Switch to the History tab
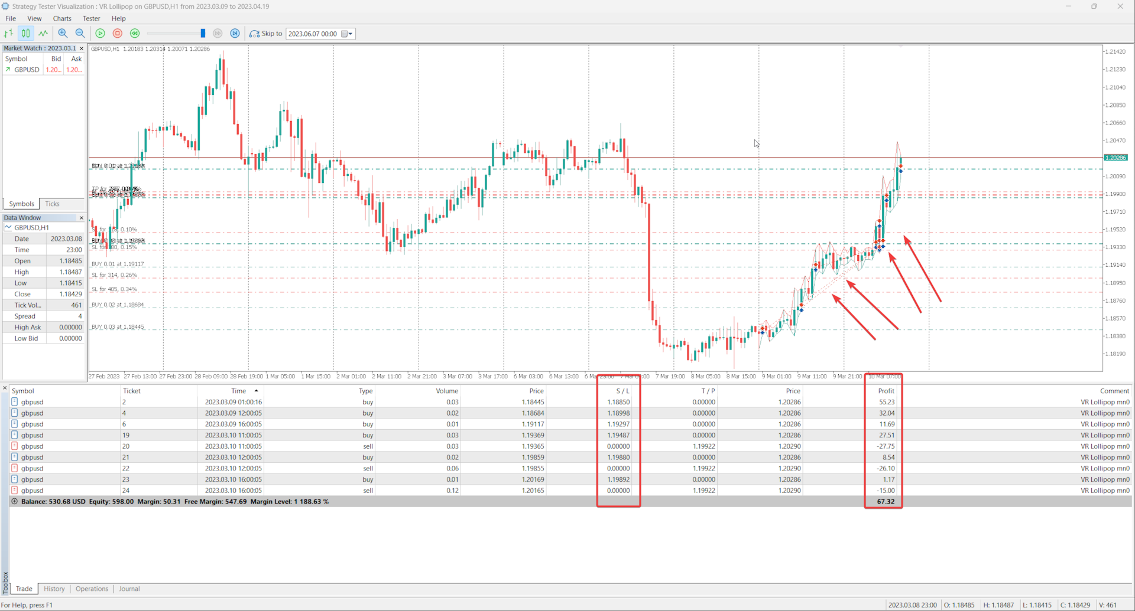 (54, 589)
